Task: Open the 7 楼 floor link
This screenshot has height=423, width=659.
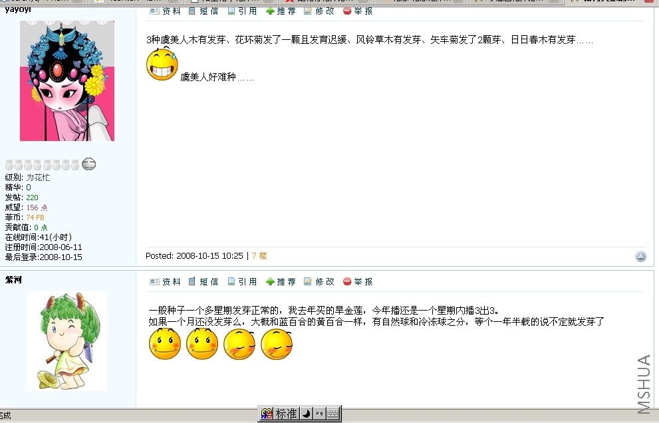Action: click(259, 255)
